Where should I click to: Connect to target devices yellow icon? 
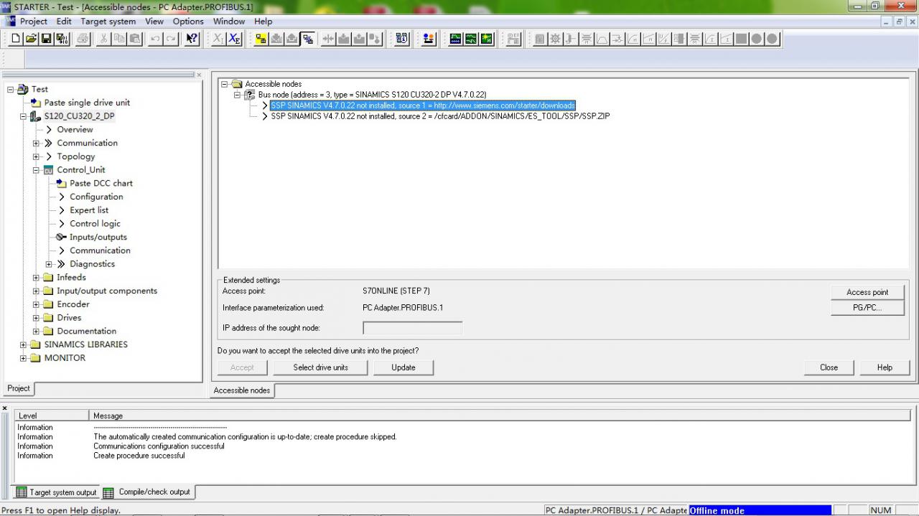point(261,39)
